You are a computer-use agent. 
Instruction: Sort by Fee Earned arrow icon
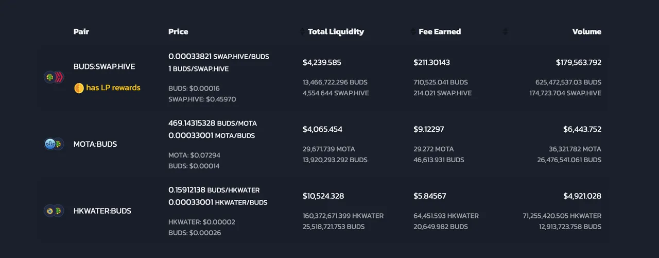point(413,32)
